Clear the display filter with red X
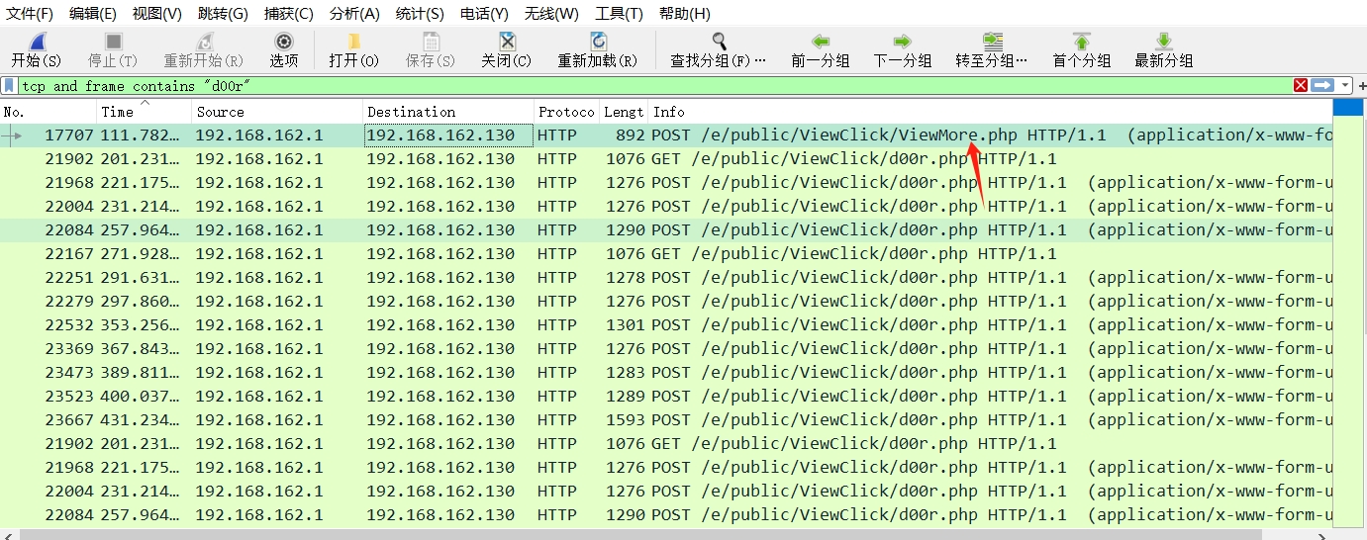Image resolution: width=1367 pixels, height=540 pixels. (x=1301, y=86)
